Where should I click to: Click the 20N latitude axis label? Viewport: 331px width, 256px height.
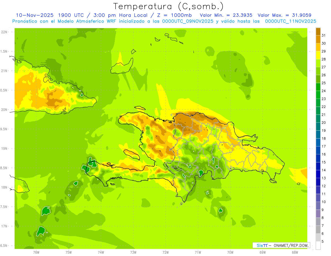(x=4, y=110)
